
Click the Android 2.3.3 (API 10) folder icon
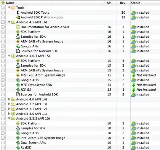[13, 119]
